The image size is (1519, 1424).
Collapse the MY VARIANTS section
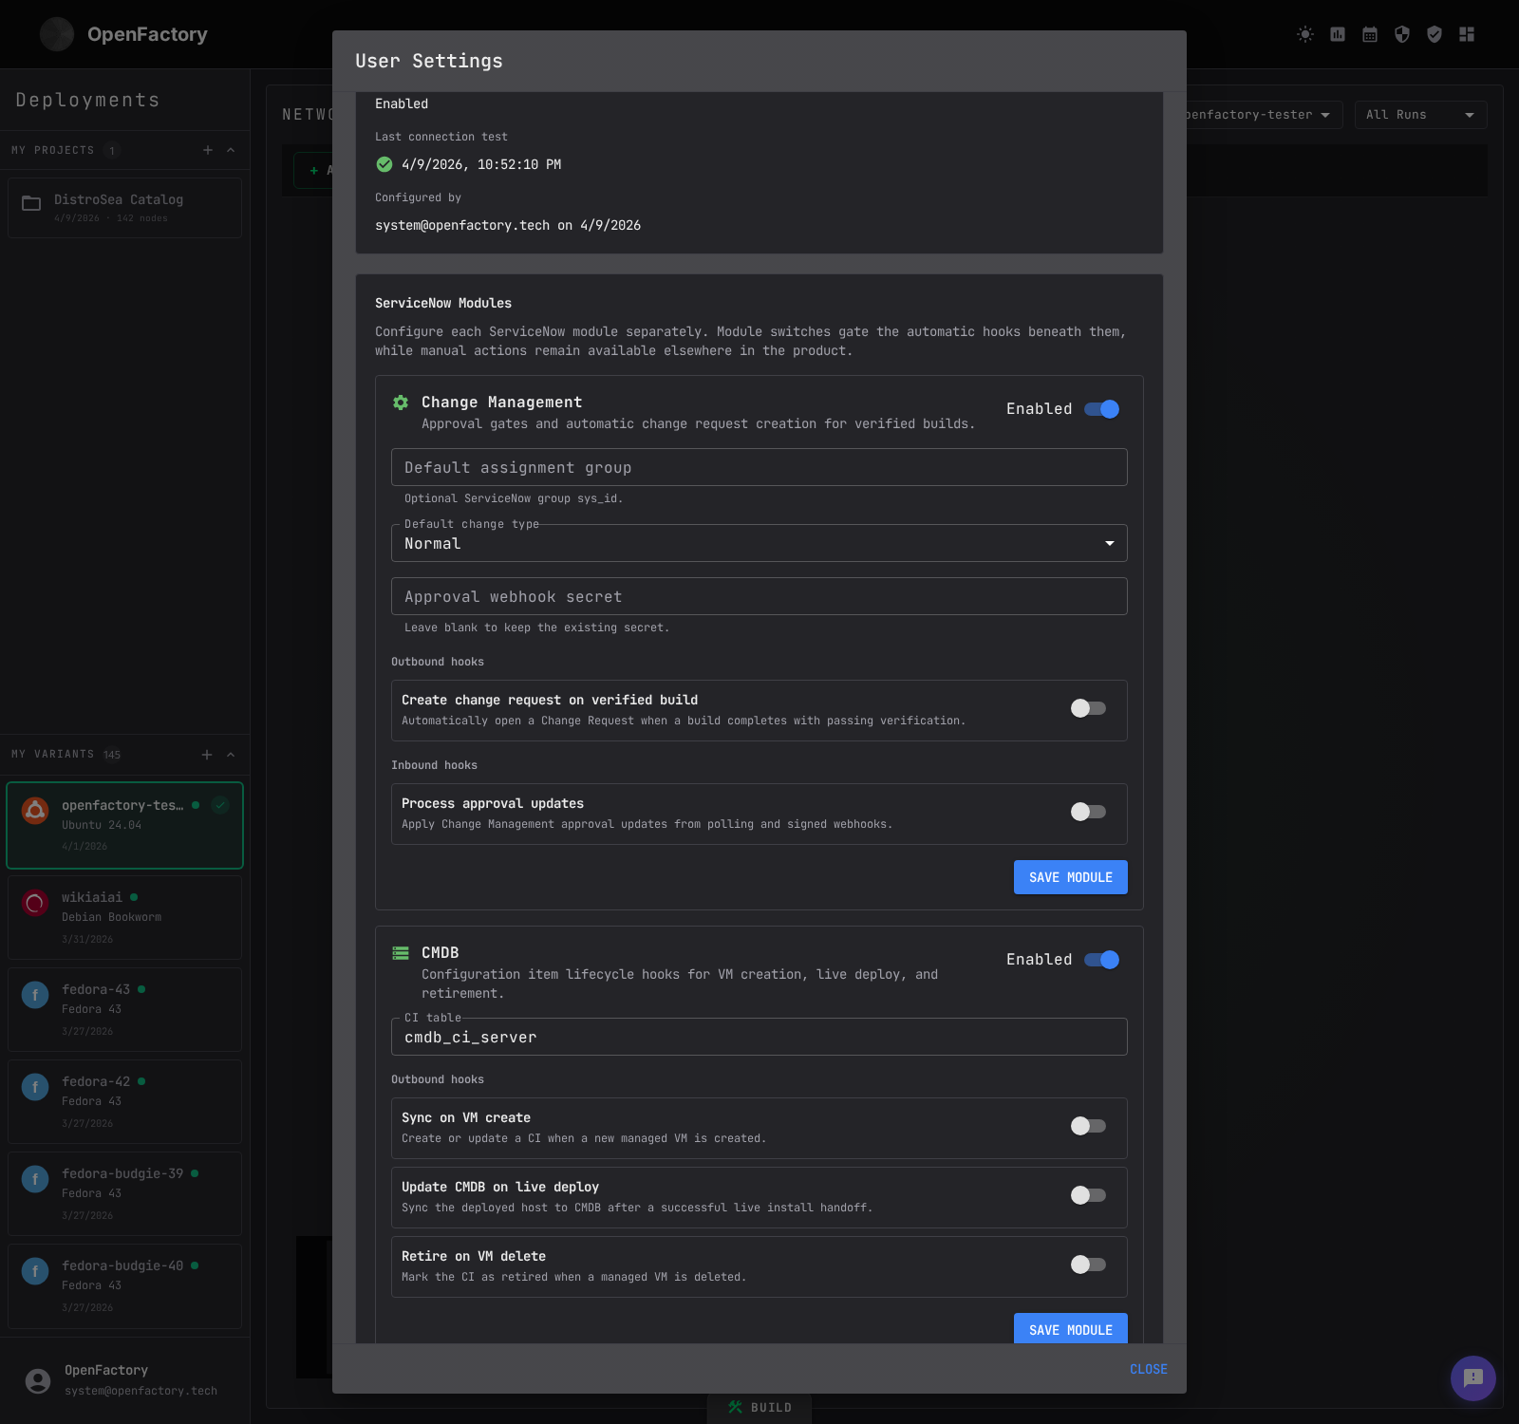tap(230, 754)
